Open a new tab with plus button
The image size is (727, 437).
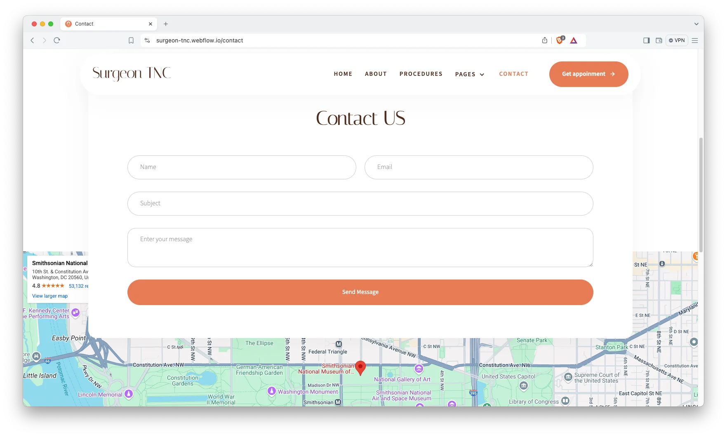click(x=166, y=24)
